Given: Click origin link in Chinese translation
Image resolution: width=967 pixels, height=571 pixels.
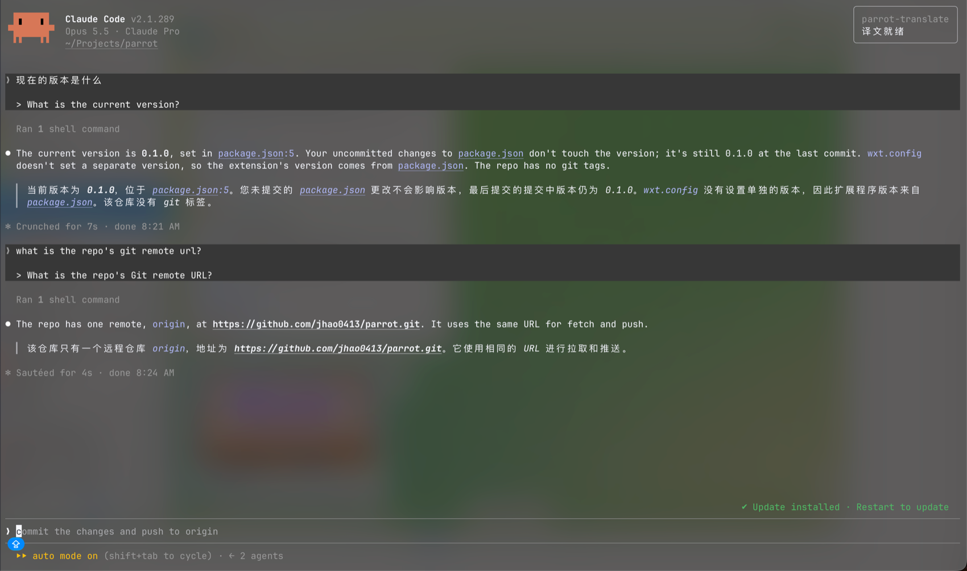Looking at the screenshot, I should click(x=169, y=349).
